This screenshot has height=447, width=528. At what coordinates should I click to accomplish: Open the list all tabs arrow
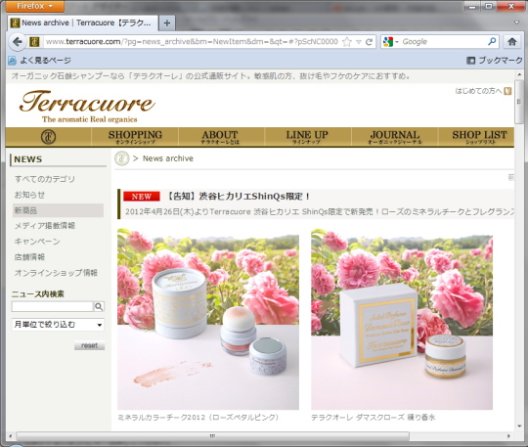pyautogui.click(x=517, y=22)
